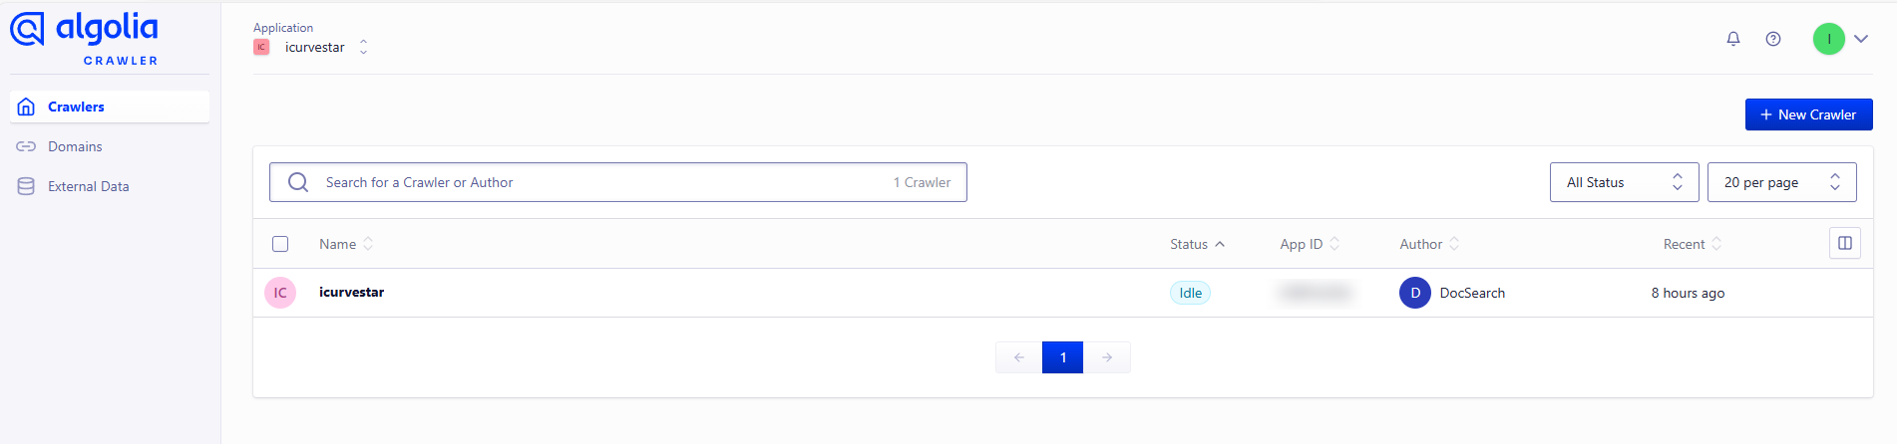Image resolution: width=1897 pixels, height=444 pixels.
Task: Open Domains in the sidebar
Action: (x=75, y=146)
